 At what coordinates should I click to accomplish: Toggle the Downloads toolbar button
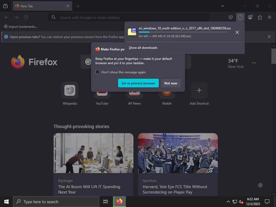(240, 17)
